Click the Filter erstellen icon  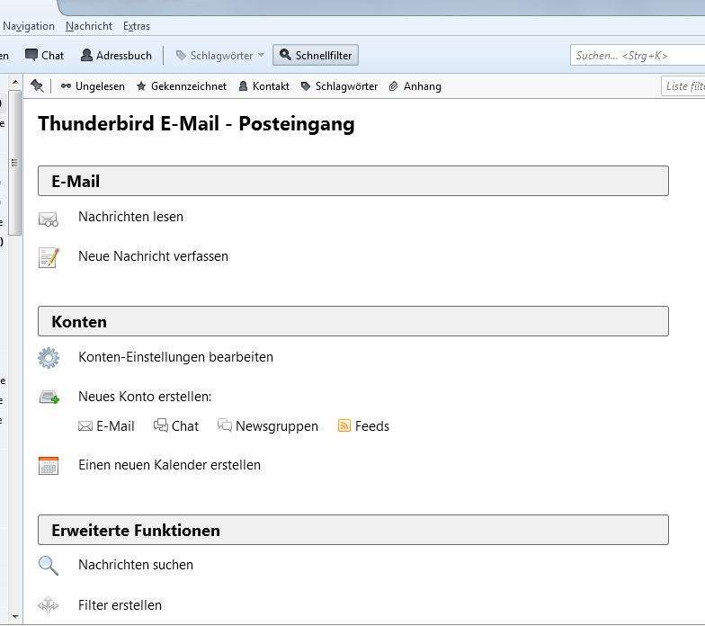point(49,605)
